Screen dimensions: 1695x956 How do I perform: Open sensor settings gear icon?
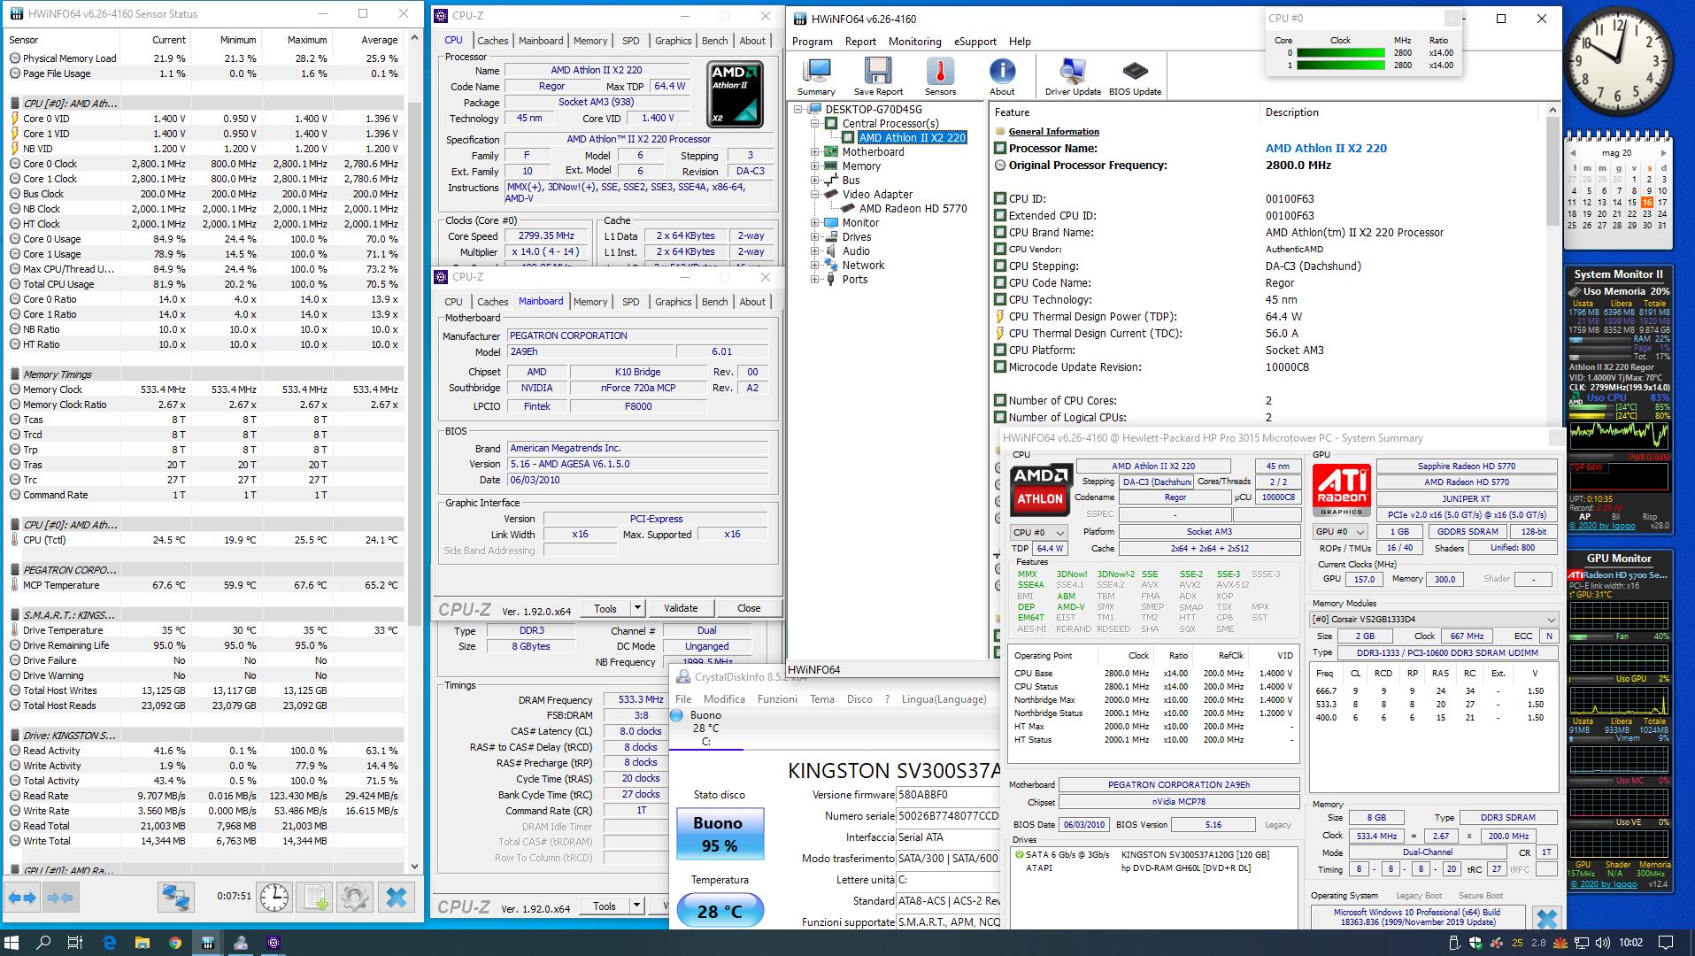(354, 898)
